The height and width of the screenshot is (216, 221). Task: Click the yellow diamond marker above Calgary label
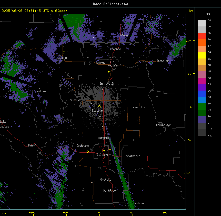point(104,151)
